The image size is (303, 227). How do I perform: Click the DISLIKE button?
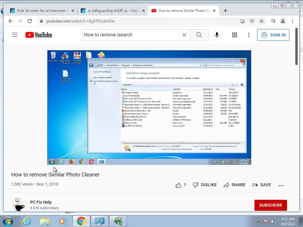[205, 185]
